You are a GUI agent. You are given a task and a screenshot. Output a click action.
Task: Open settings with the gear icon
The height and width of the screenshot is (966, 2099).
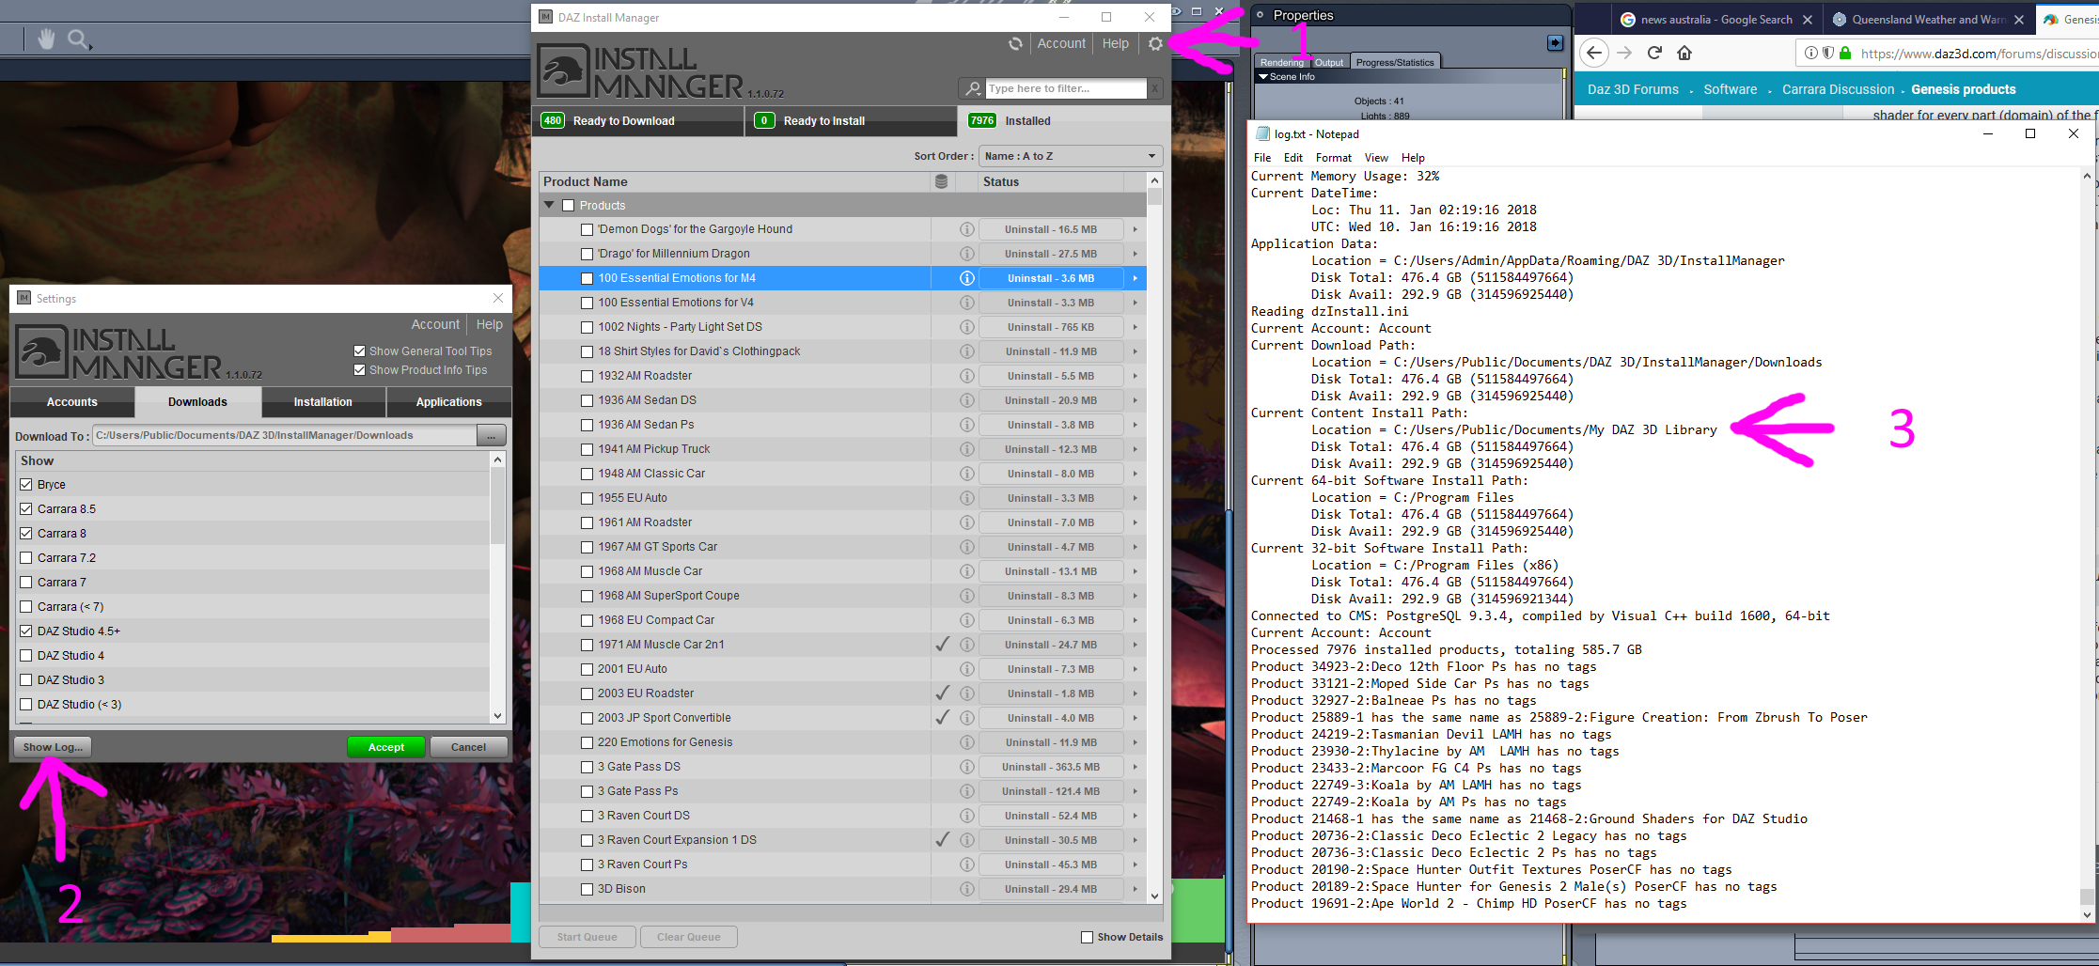pyautogui.click(x=1155, y=43)
